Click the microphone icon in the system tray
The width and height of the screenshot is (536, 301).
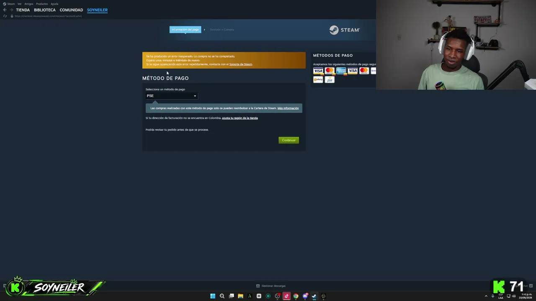[493, 296]
